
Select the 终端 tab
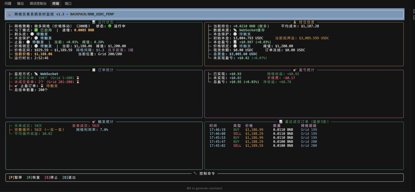click(56, 3)
